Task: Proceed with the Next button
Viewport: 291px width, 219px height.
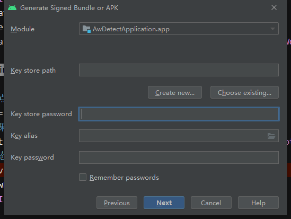Action: (x=164, y=203)
